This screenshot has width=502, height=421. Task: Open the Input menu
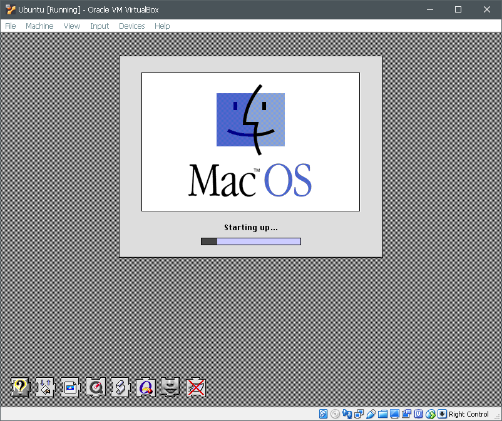(x=100, y=26)
